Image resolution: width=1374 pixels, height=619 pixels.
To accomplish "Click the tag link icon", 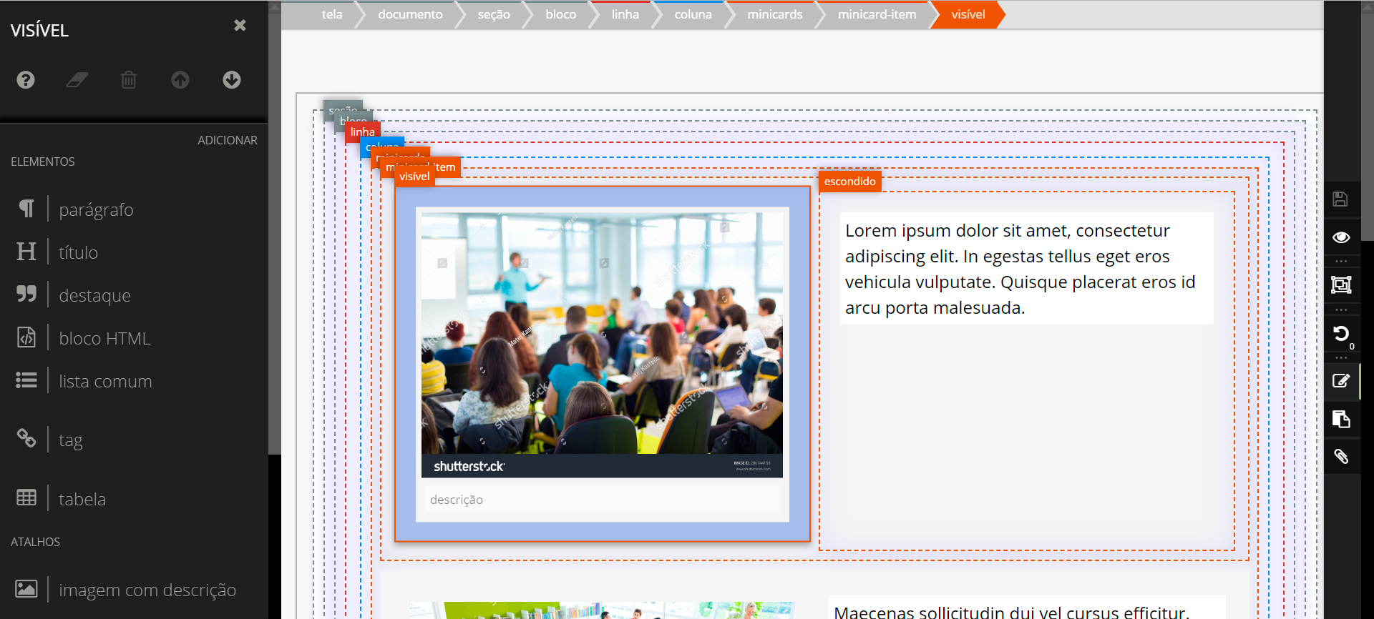I will (26, 438).
